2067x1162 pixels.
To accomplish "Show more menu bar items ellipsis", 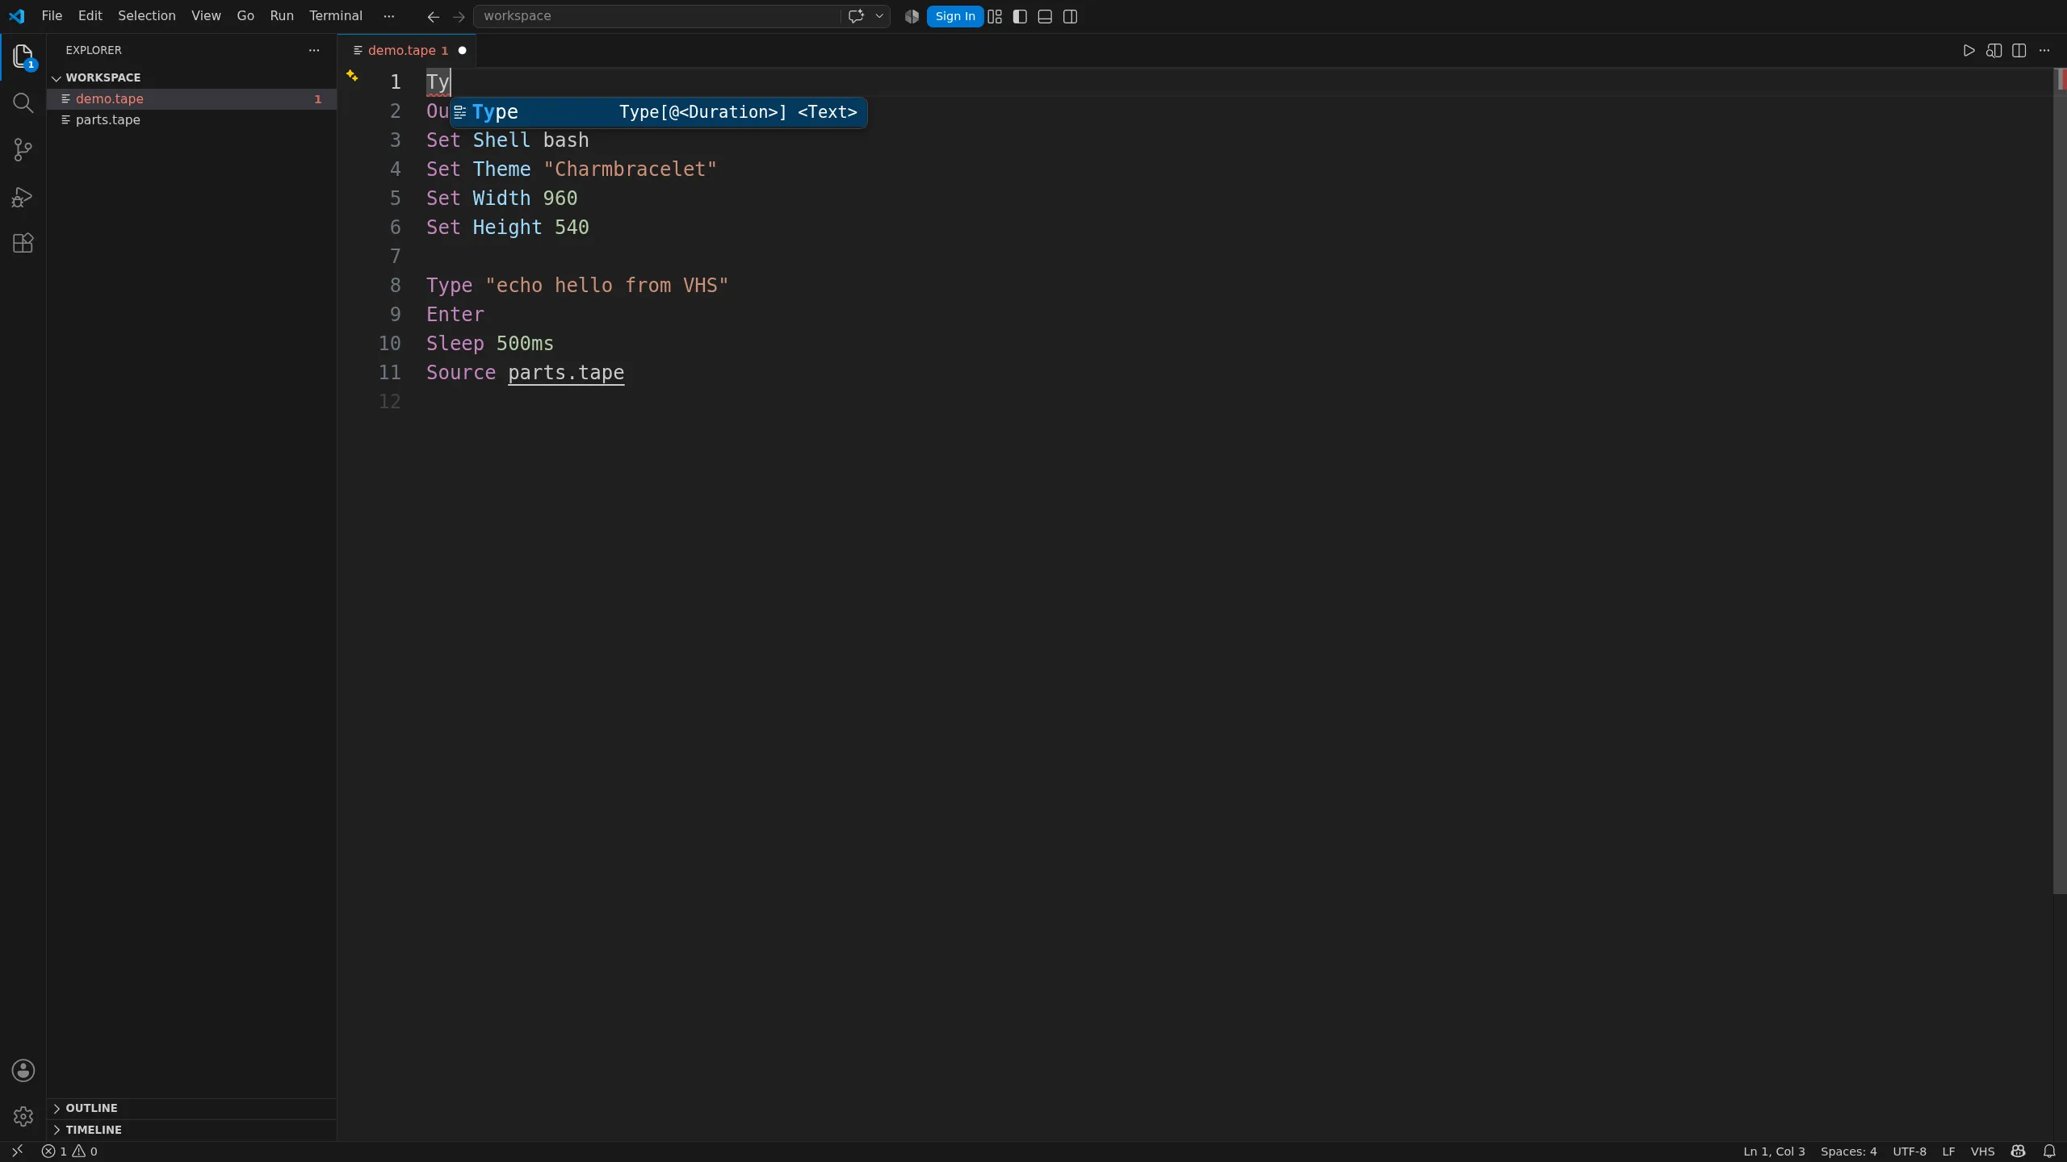I will (389, 16).
